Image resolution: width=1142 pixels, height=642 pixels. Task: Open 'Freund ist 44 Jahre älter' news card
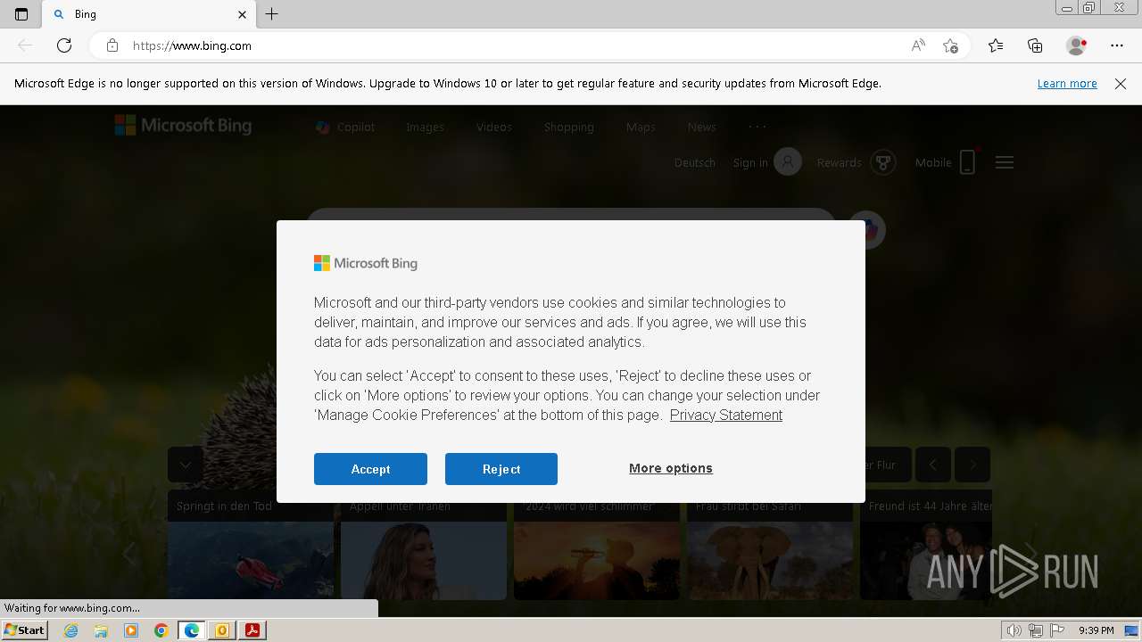(926, 544)
